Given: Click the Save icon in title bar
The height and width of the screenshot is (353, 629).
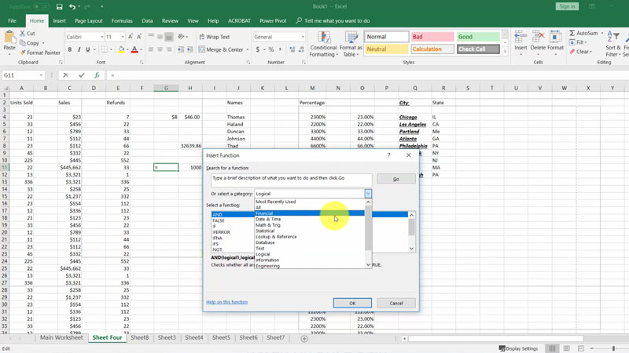Looking at the screenshot, I should pos(59,7).
